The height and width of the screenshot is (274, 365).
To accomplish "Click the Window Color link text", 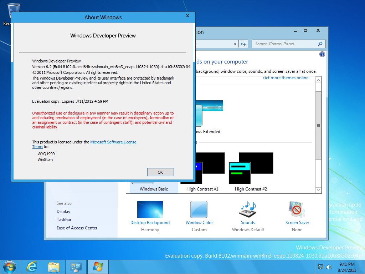I will [x=199, y=223].
